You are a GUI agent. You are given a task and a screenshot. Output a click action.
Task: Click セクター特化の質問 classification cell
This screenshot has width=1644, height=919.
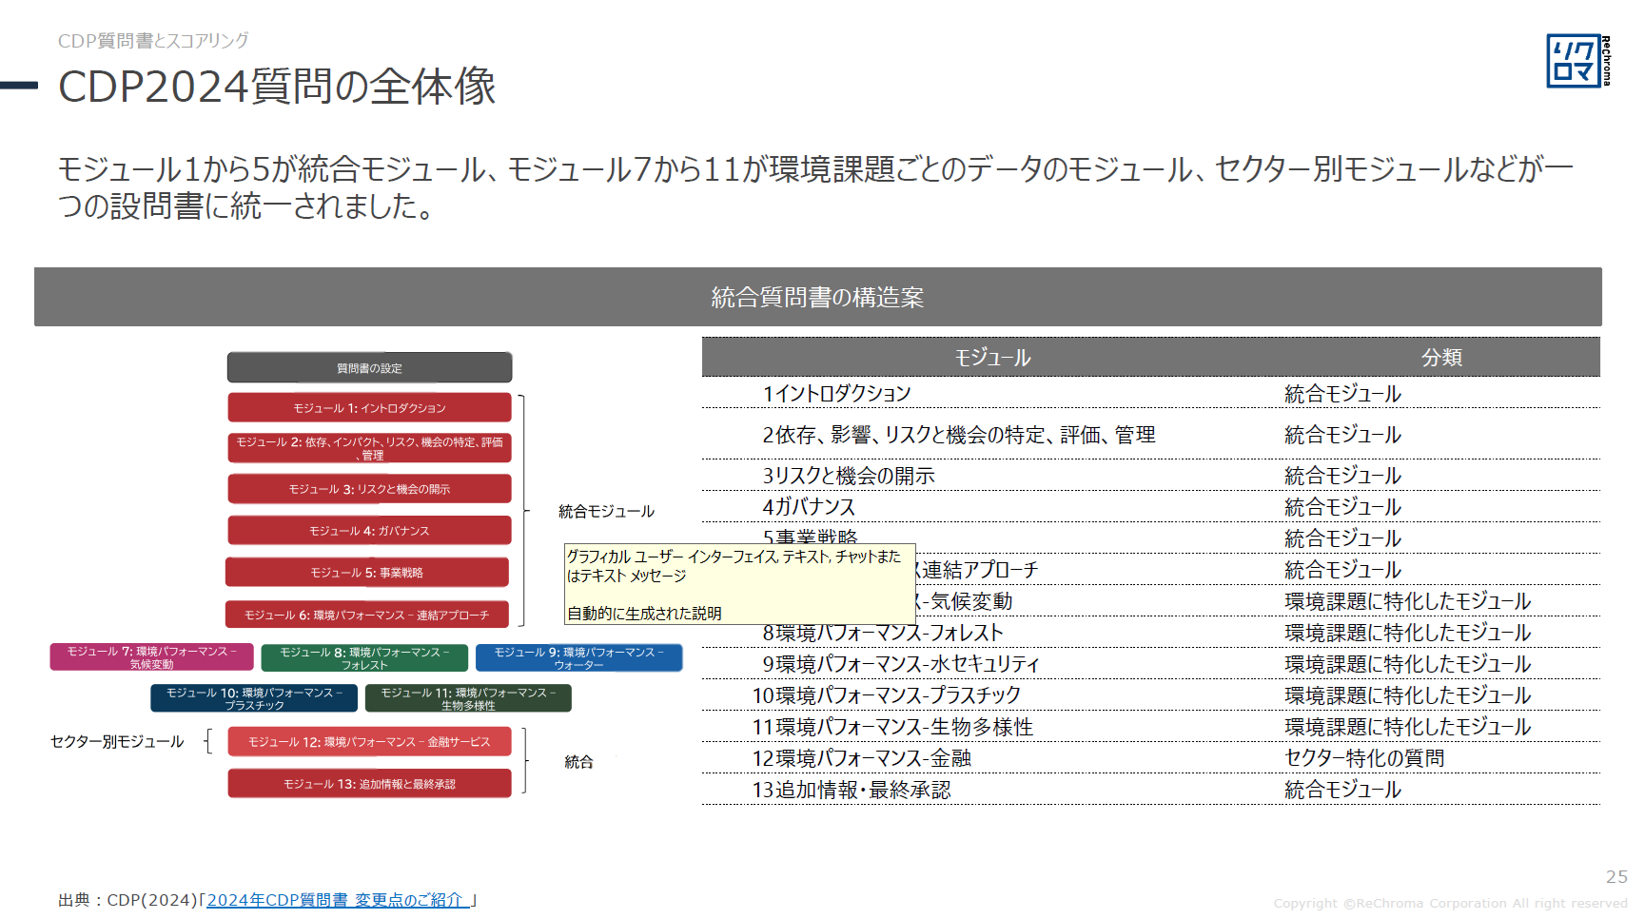pos(1364,758)
